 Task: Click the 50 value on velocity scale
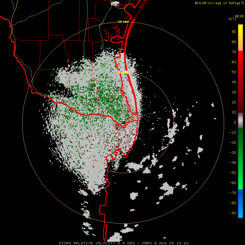[x=234, y=72]
